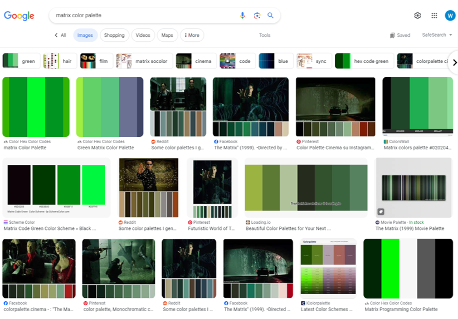Screen dimensions: 458x319
Task: Filter by the 'cinema' suggestion chip
Action: pyautogui.click(x=196, y=61)
